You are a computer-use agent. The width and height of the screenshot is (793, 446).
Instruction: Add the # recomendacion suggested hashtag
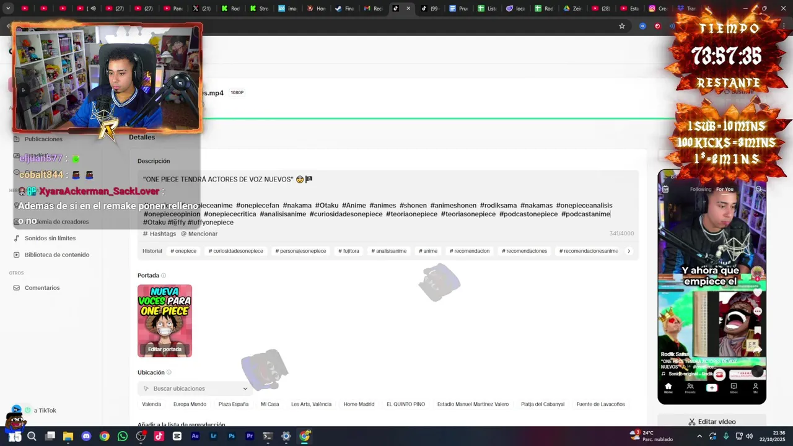[x=470, y=251]
